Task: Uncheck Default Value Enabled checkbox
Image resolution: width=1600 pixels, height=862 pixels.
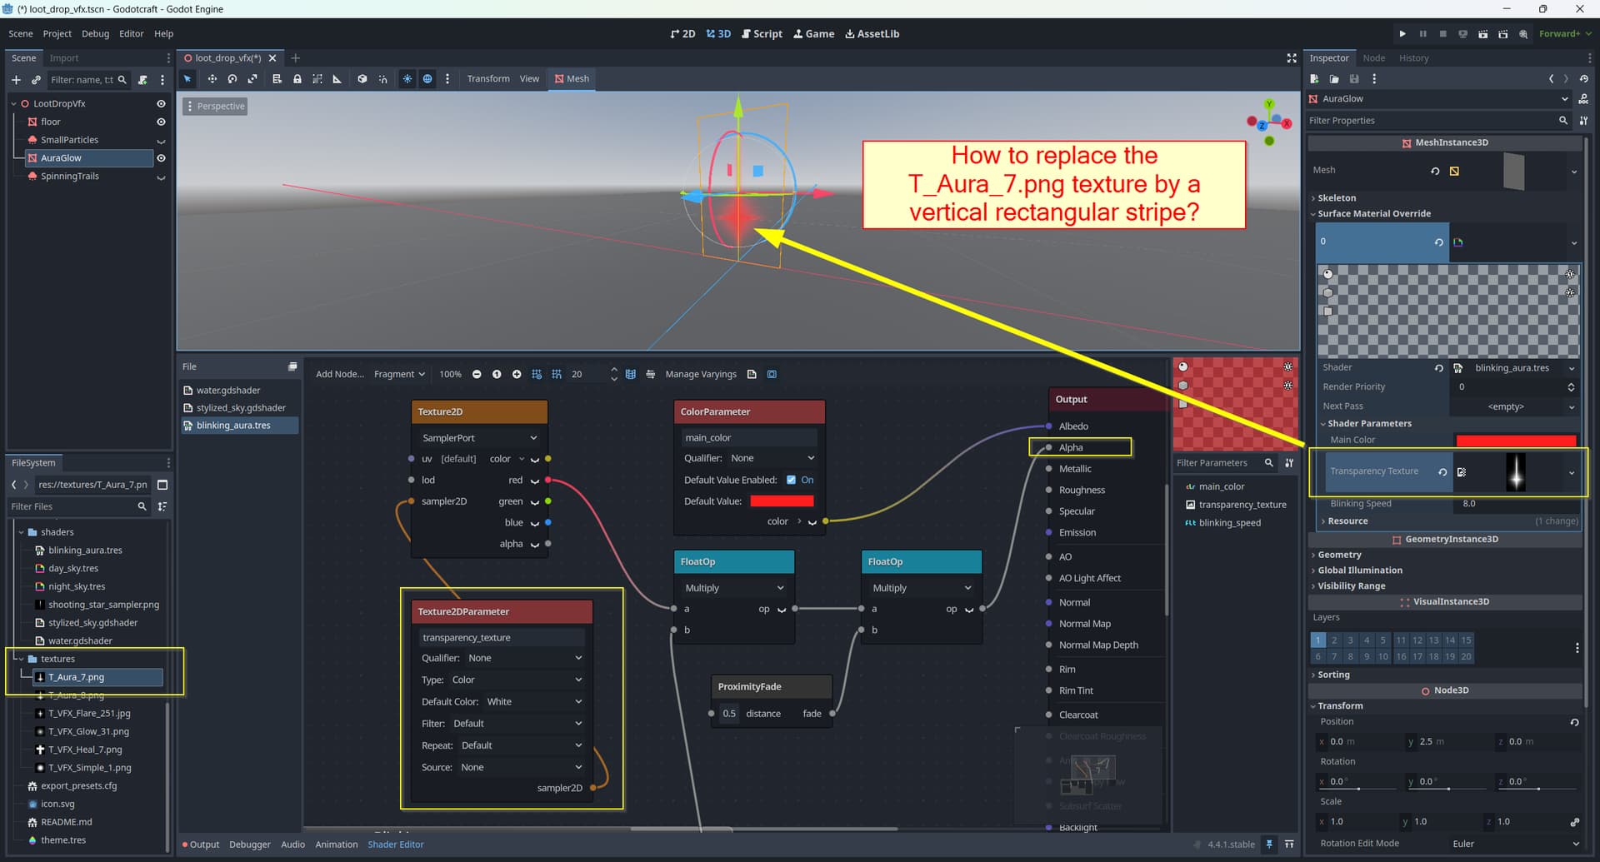Action: (791, 480)
